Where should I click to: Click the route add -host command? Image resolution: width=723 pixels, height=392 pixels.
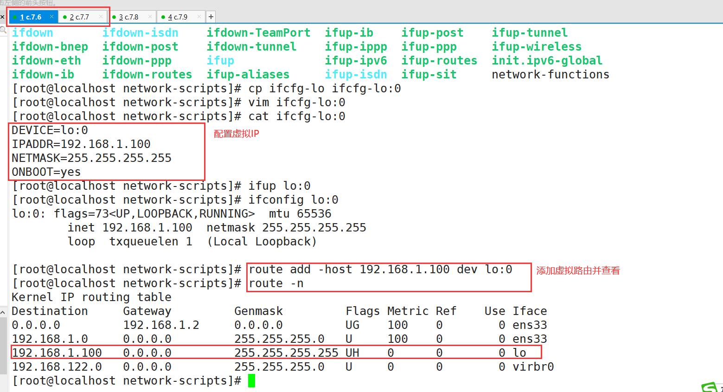[x=380, y=270]
